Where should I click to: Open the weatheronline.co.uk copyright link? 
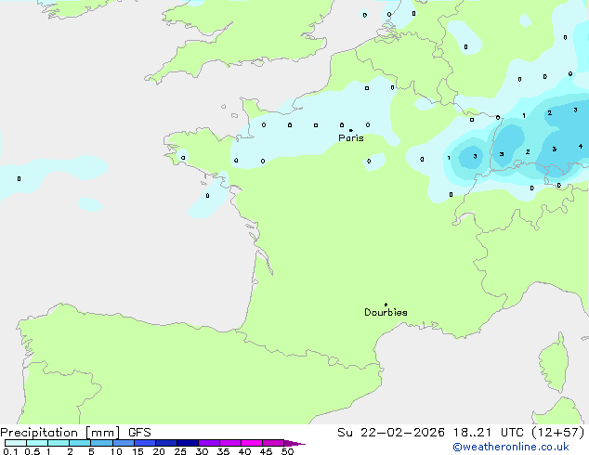510,447
